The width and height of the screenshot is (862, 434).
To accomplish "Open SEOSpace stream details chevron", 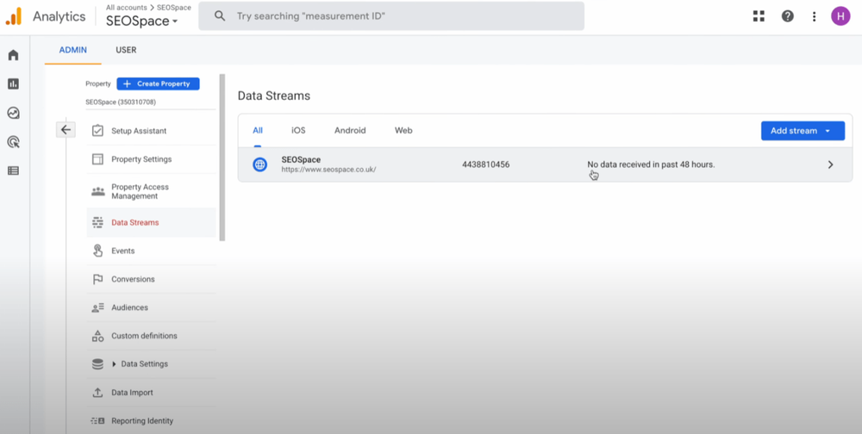I will 831,164.
